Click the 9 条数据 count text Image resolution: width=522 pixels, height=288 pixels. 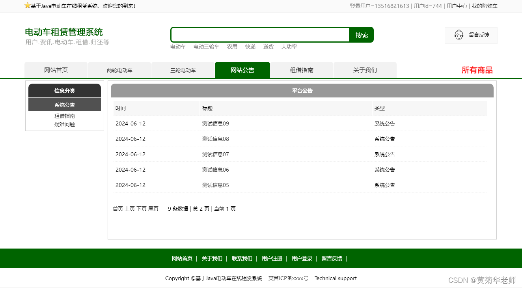tap(178, 209)
